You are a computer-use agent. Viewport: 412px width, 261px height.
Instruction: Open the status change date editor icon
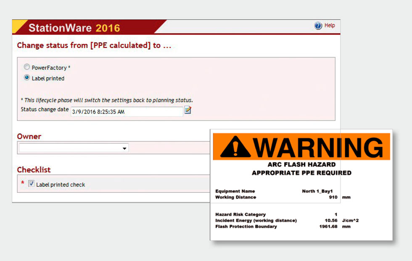[188, 110]
